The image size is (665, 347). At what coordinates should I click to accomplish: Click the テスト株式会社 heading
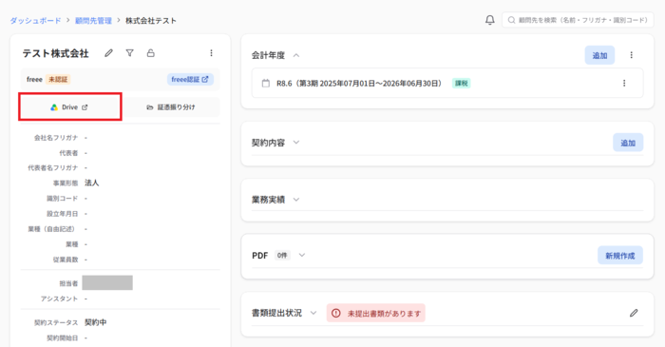click(x=55, y=53)
